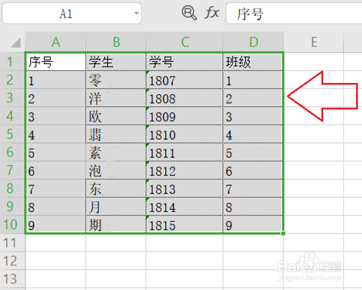This screenshot has height=290, width=362.
Task: Select row 13 header
Action: point(12,279)
